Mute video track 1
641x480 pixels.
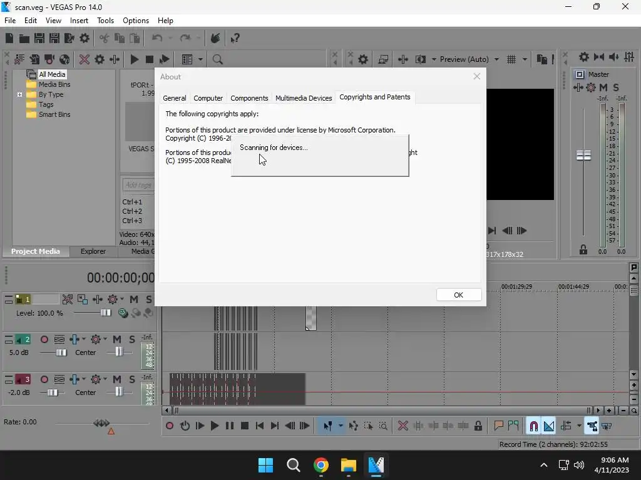tap(134, 299)
